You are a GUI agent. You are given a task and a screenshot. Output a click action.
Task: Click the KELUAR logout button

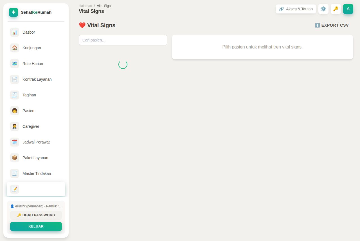point(36,226)
